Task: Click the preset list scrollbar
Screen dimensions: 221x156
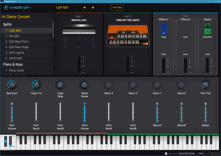Action: (53, 30)
